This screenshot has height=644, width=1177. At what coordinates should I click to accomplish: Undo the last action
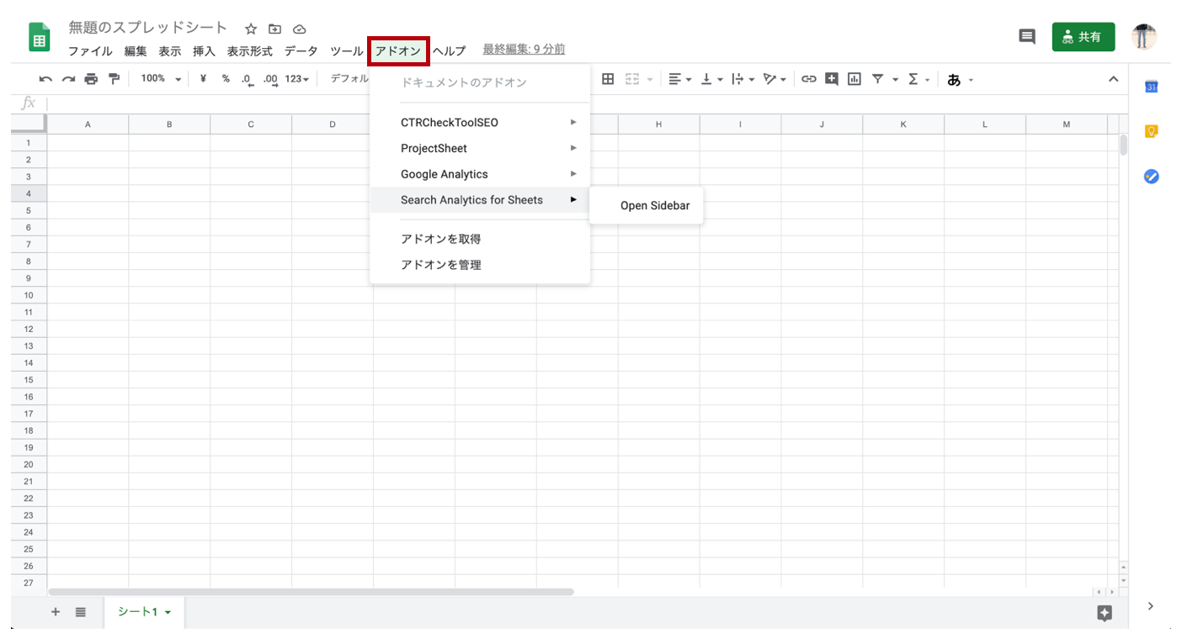click(x=45, y=79)
